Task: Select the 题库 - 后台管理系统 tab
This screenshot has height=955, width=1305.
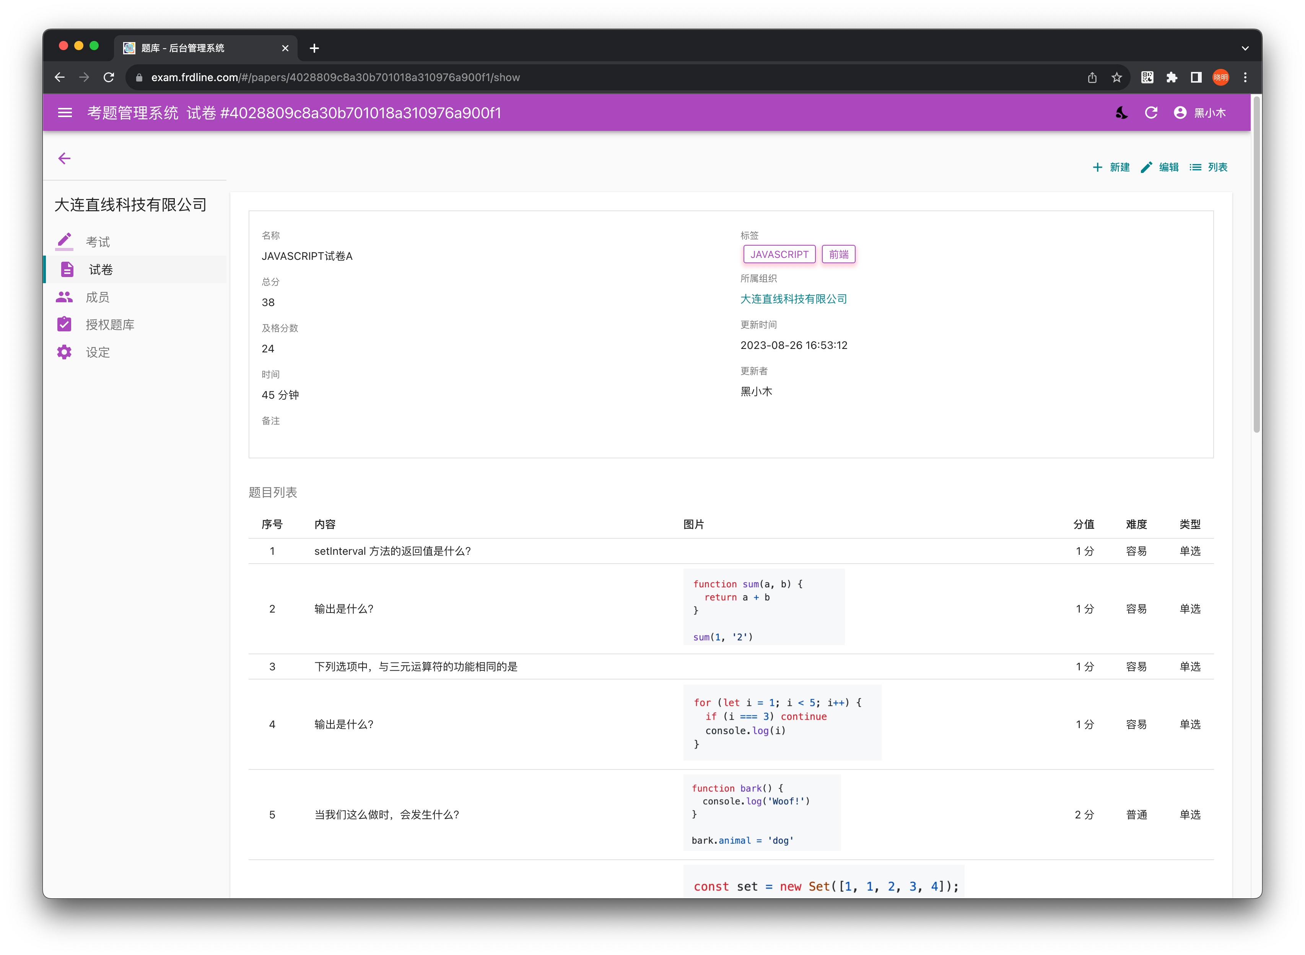Action: tap(205, 48)
